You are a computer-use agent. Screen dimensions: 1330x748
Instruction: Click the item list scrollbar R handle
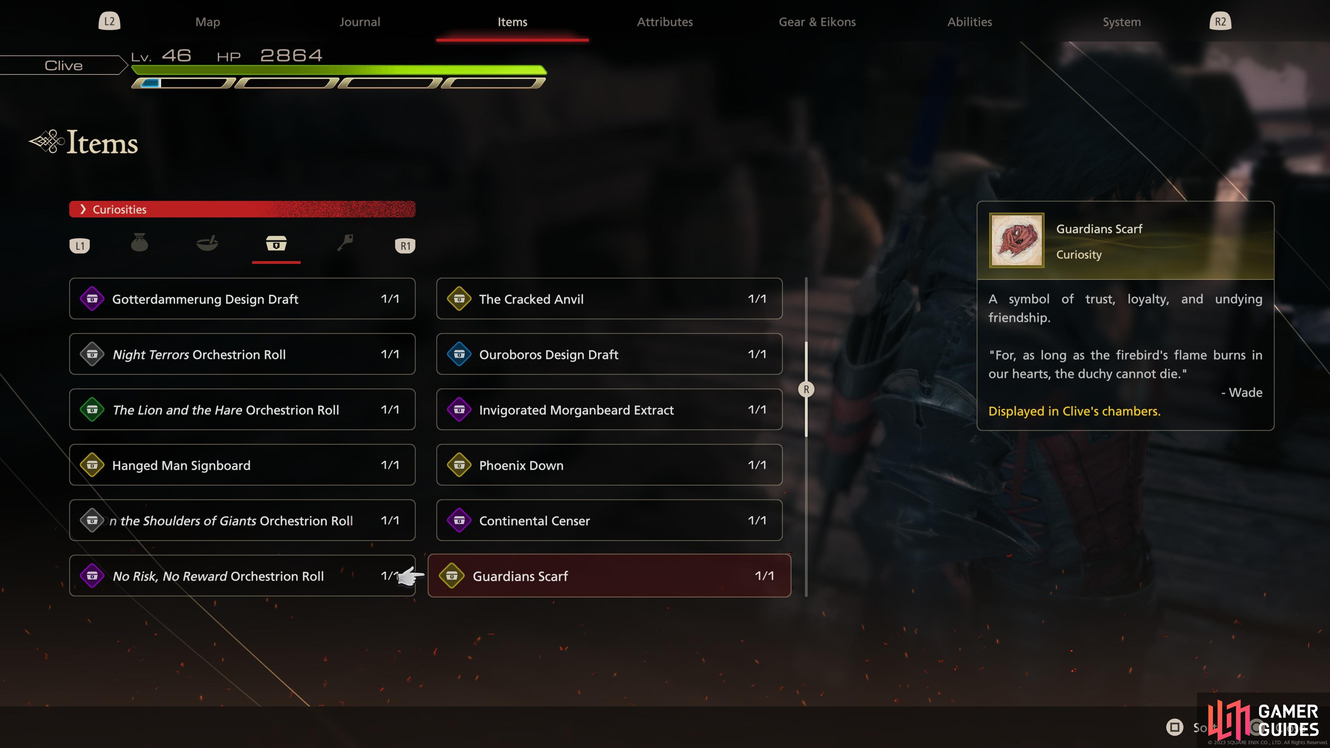806,389
